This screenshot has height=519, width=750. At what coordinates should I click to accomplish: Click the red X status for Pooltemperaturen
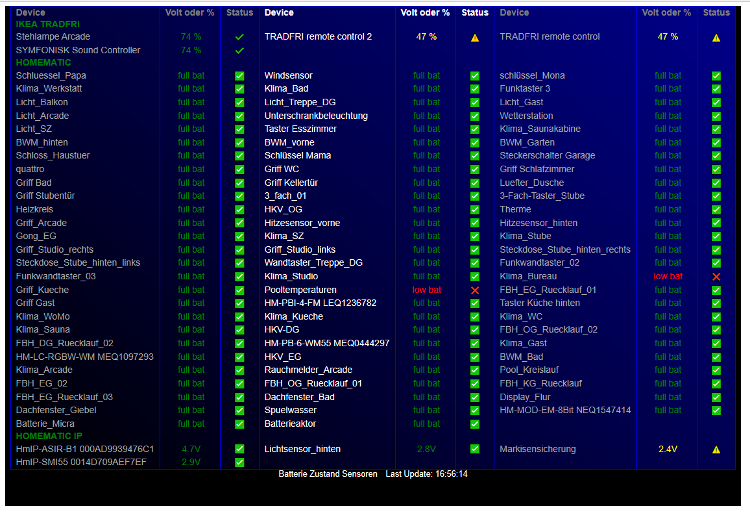point(474,290)
